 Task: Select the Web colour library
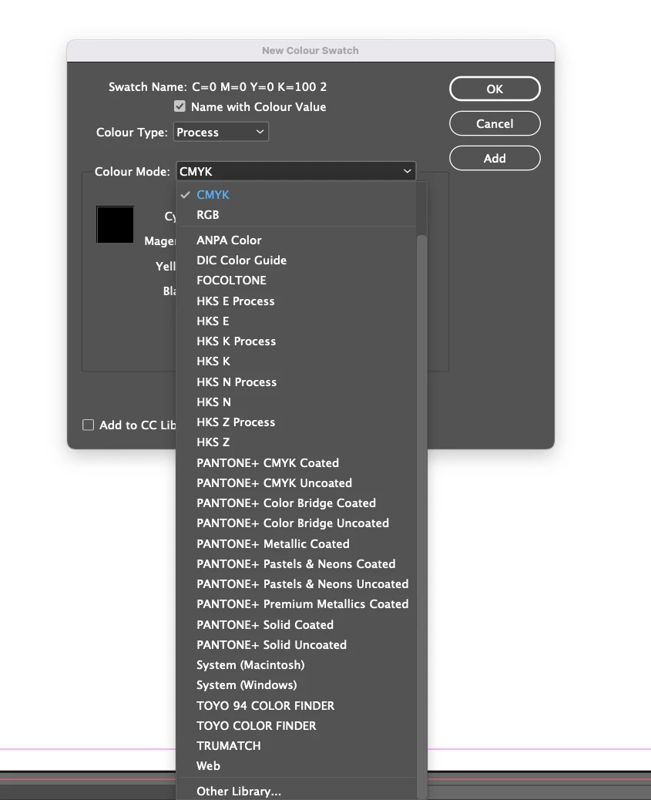[x=296, y=766]
